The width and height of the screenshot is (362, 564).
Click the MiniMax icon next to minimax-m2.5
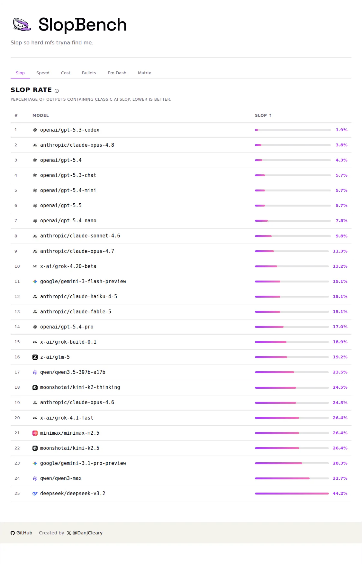pyautogui.click(x=35, y=433)
